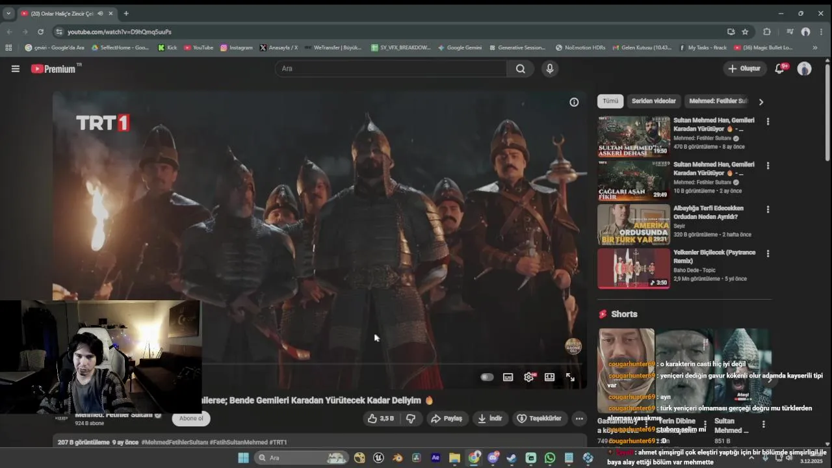
Task: Open My Tasks - ftrack bookmark
Action: pos(703,47)
